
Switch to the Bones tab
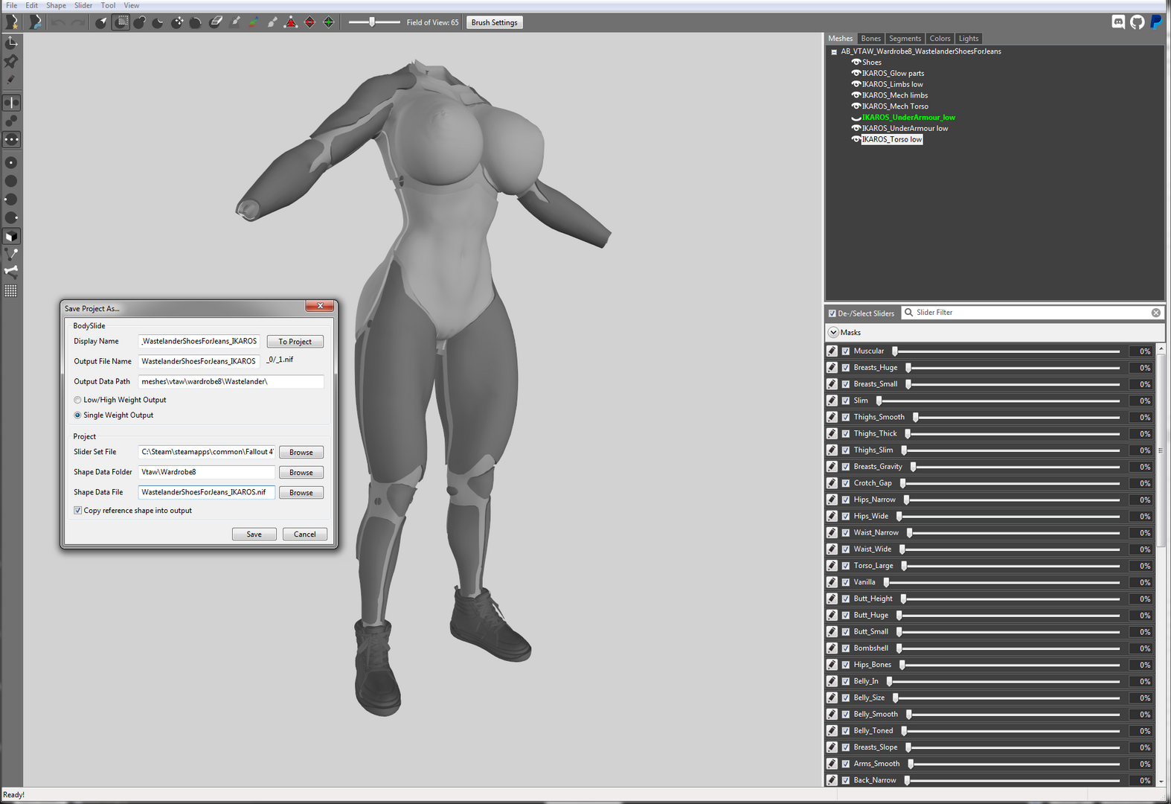(x=870, y=39)
